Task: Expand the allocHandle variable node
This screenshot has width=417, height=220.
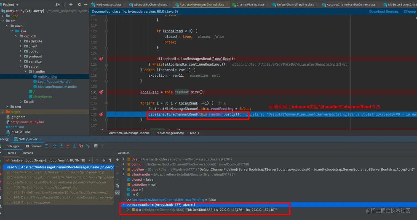Action: click(124, 175)
